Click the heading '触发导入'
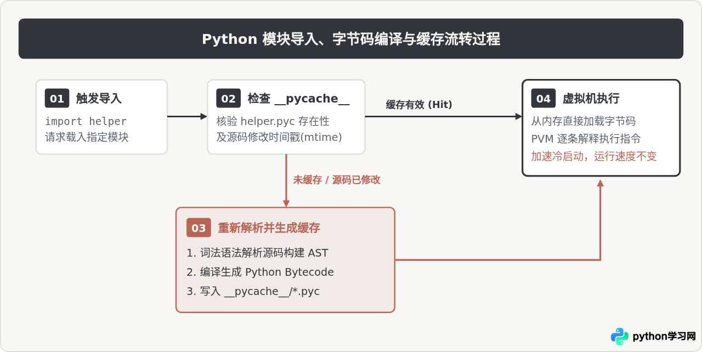 (99, 99)
